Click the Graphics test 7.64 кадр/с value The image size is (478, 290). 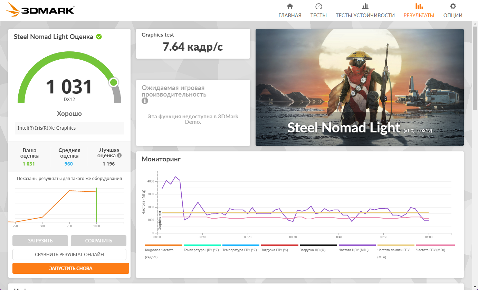pyautogui.click(x=193, y=47)
